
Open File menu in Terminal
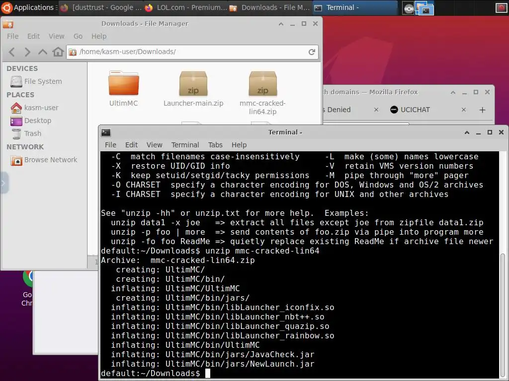click(110, 145)
